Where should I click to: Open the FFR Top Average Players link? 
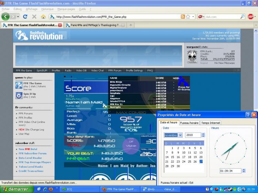click(35, 162)
